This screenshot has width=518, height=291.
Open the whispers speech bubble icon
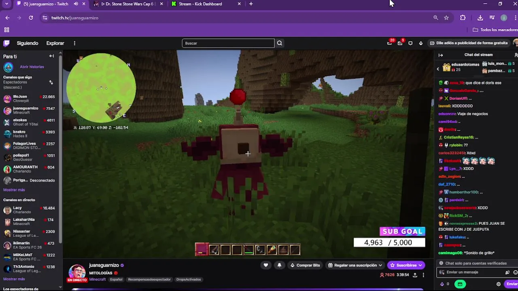410,43
